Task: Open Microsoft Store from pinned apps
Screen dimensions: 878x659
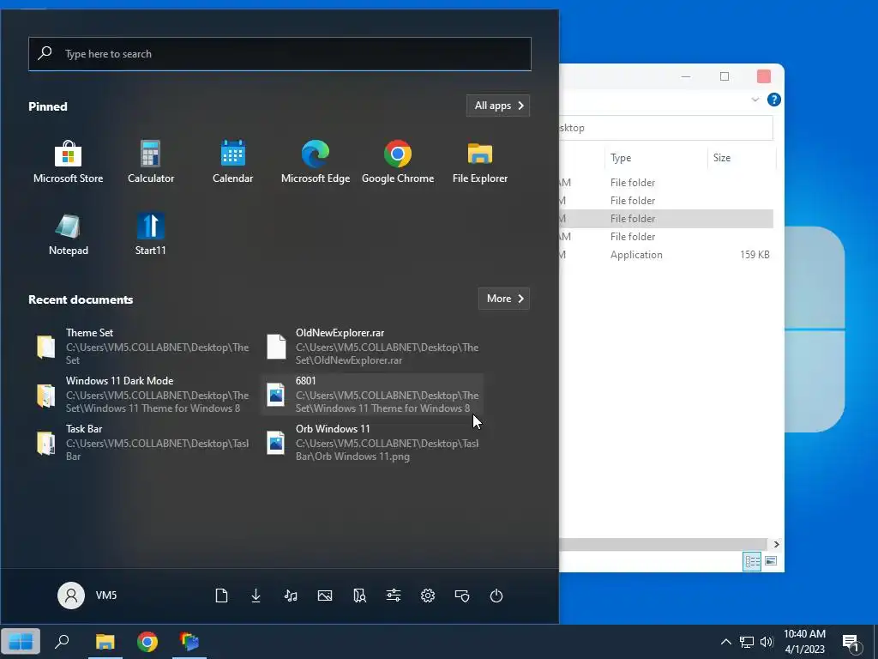Action: pyautogui.click(x=69, y=162)
